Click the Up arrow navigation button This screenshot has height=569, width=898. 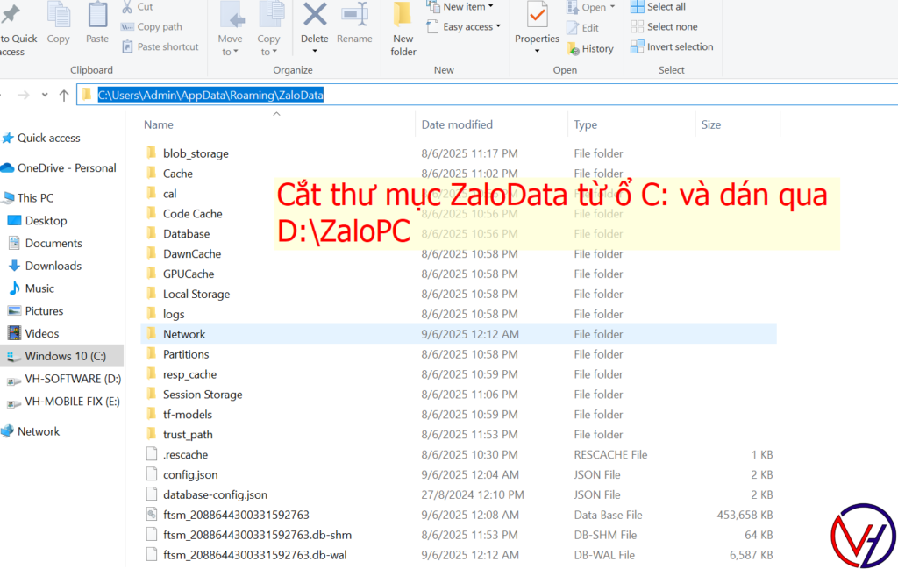coord(63,95)
